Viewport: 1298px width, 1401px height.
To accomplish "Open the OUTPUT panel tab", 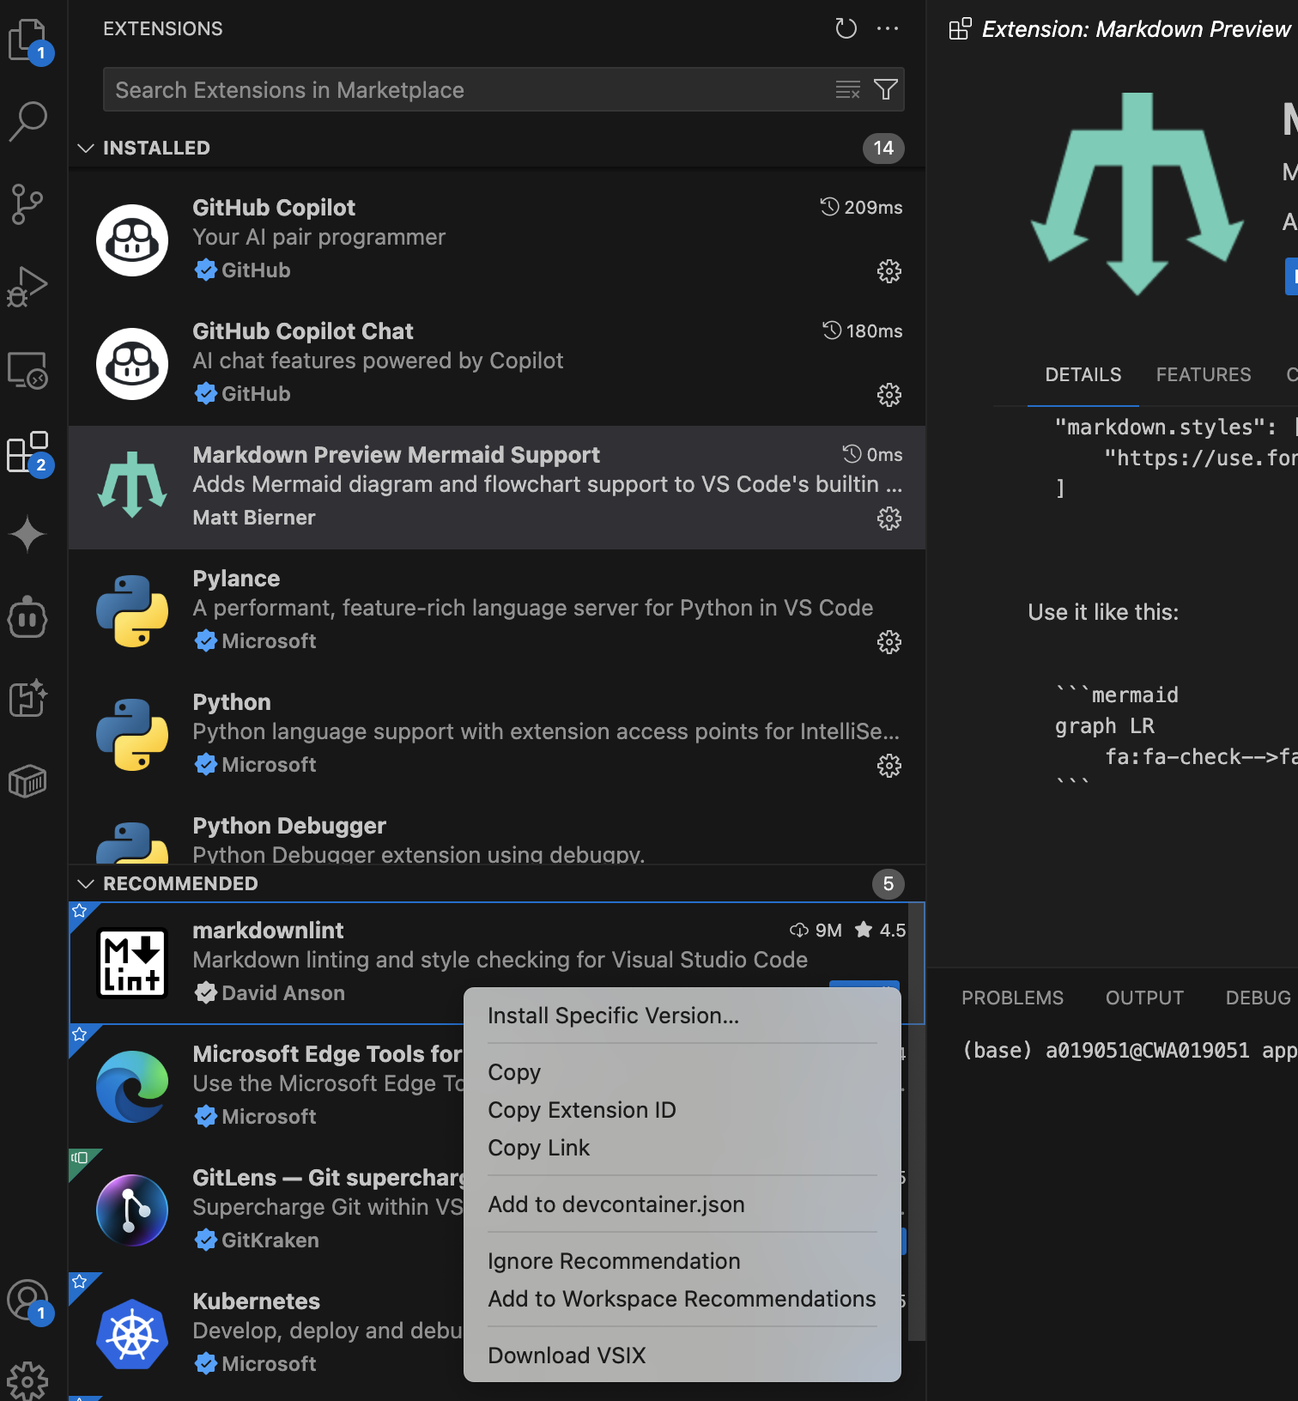I will [x=1144, y=998].
